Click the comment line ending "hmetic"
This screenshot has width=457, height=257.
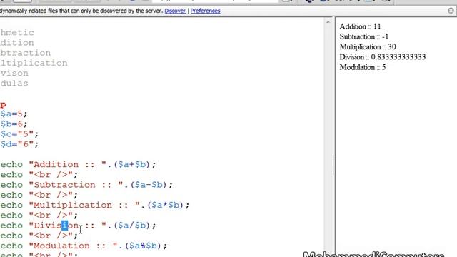[x=17, y=32]
